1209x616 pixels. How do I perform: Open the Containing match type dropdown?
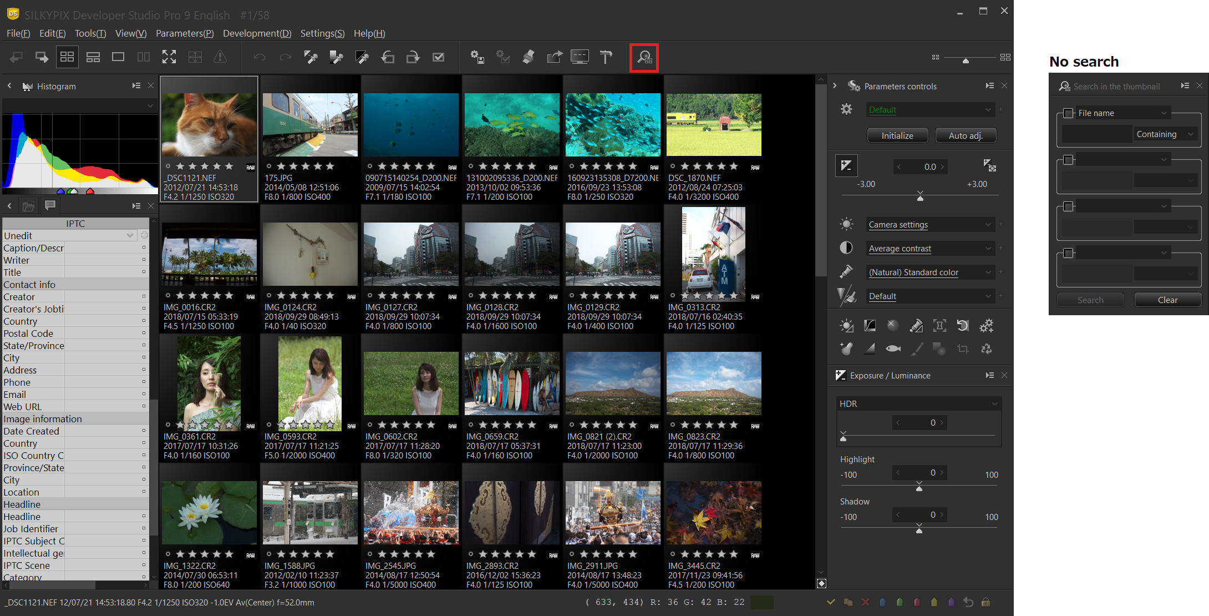point(1165,134)
